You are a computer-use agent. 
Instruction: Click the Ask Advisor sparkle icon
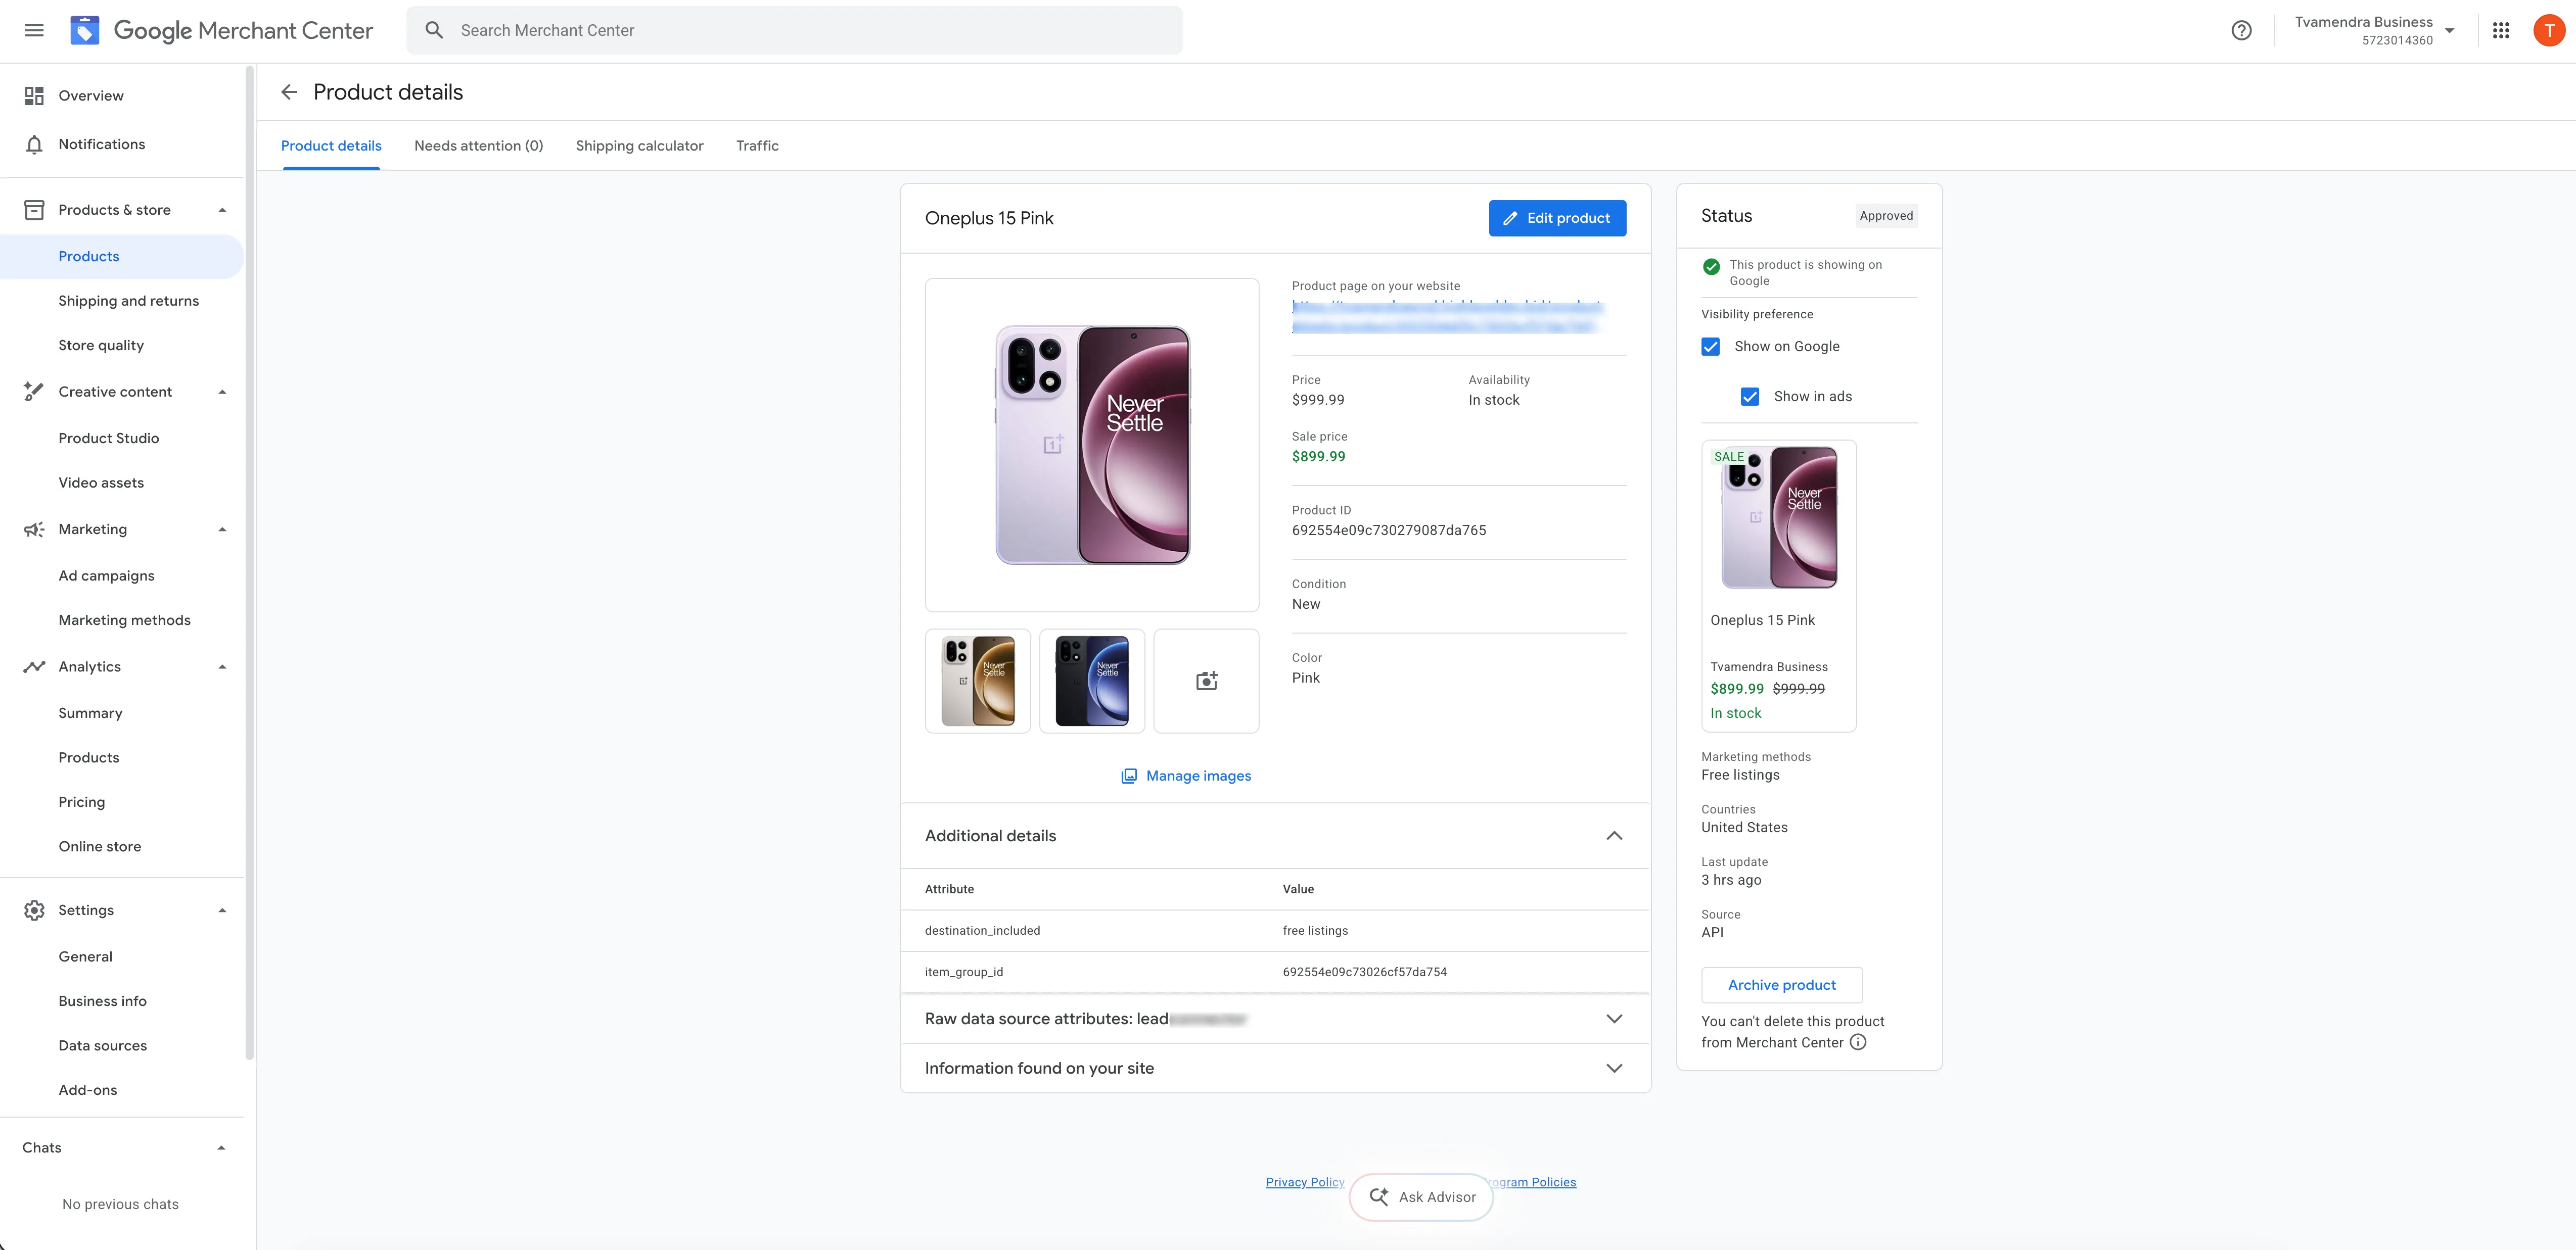pos(1378,1196)
